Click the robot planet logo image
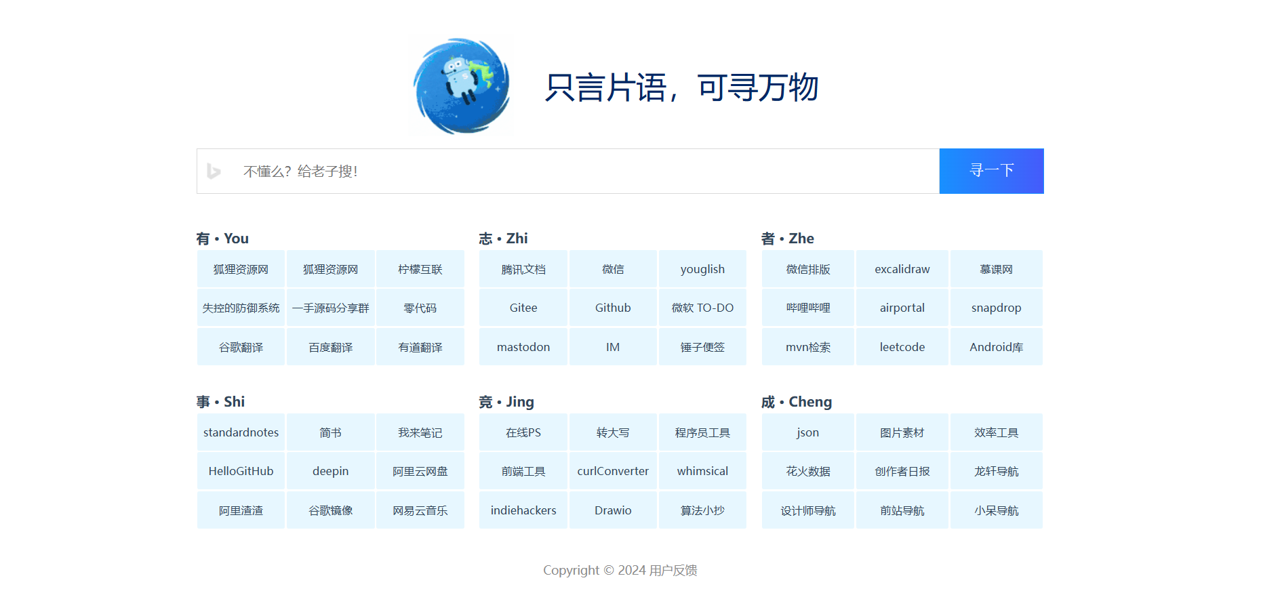The width and height of the screenshot is (1261, 593). [x=462, y=86]
